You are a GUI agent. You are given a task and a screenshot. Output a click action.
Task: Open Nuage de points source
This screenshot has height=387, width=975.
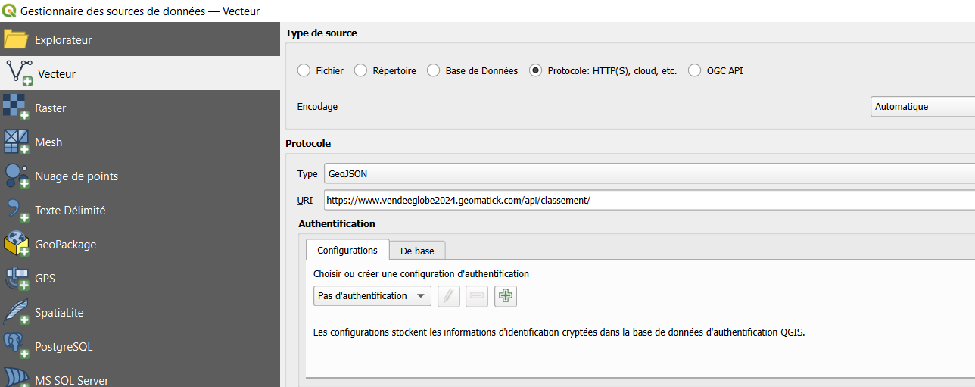tap(76, 176)
